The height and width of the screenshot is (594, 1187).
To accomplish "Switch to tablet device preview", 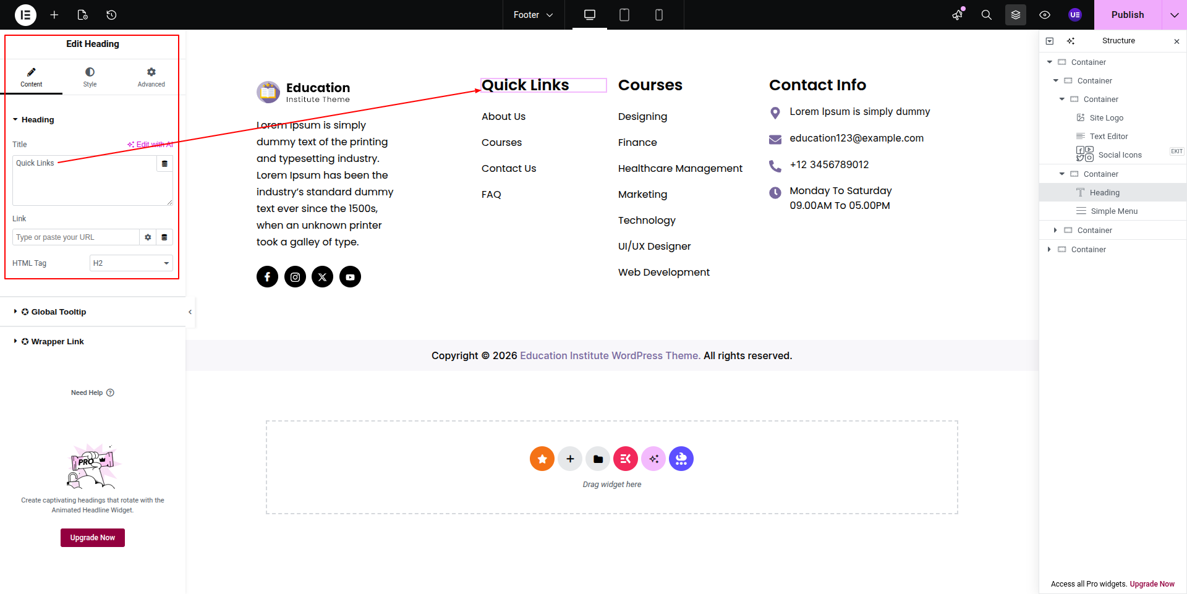I will pos(624,15).
